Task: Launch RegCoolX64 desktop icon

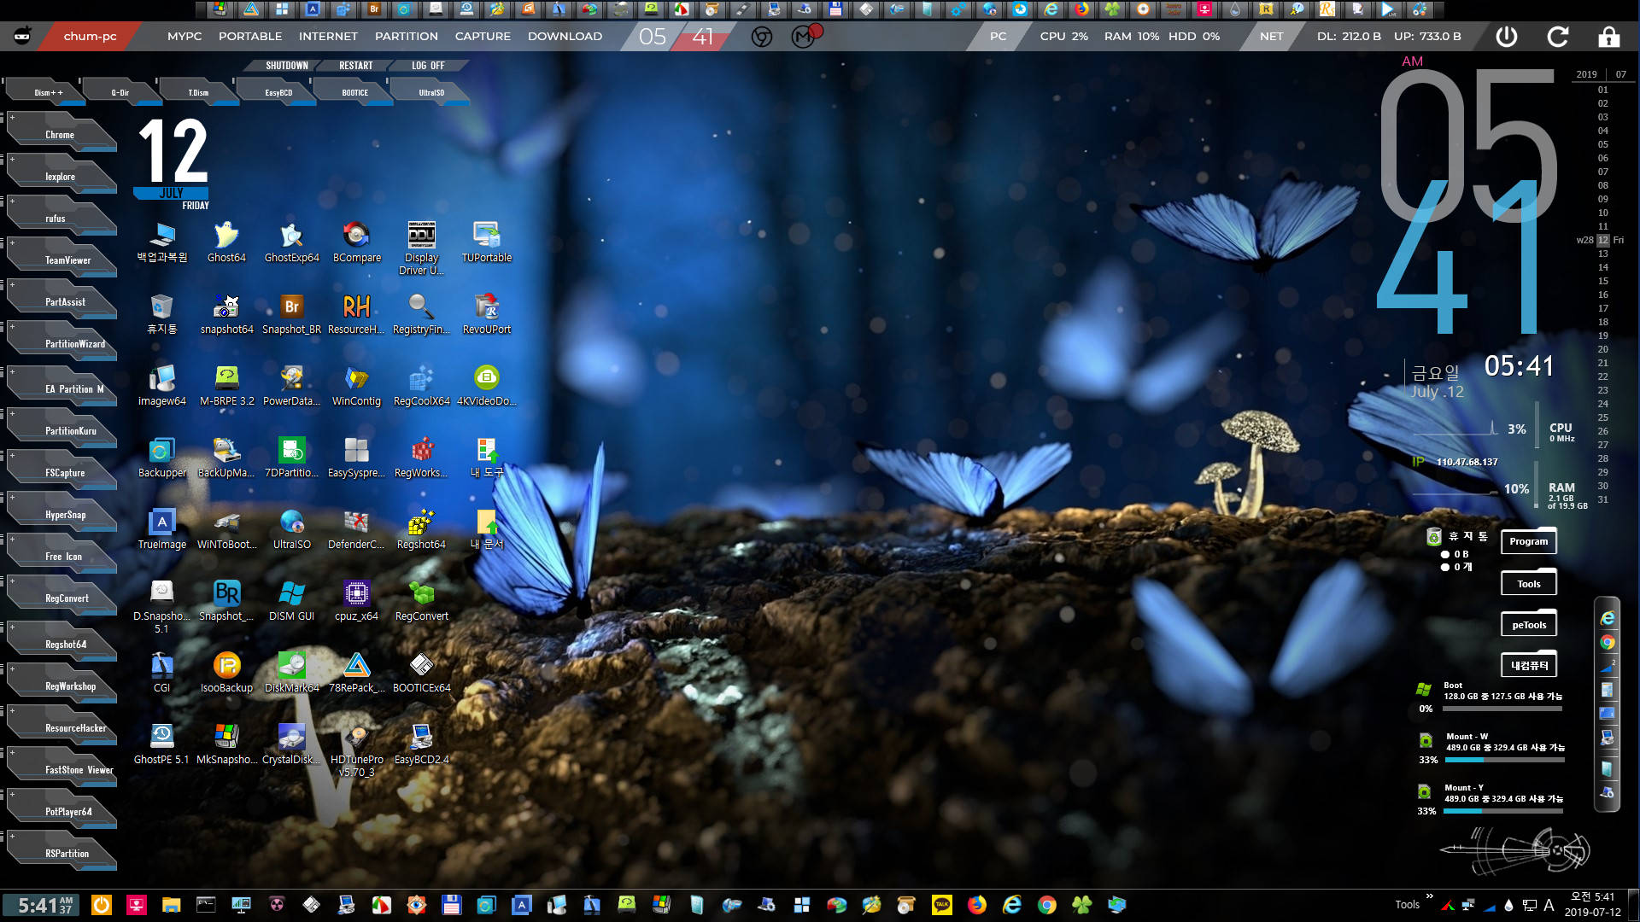Action: pyautogui.click(x=421, y=386)
